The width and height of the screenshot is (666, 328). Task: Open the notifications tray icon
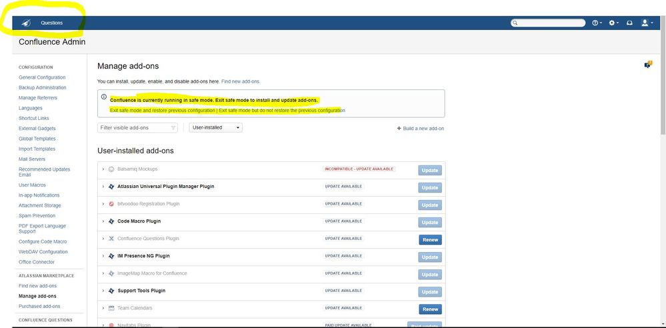pyautogui.click(x=629, y=23)
